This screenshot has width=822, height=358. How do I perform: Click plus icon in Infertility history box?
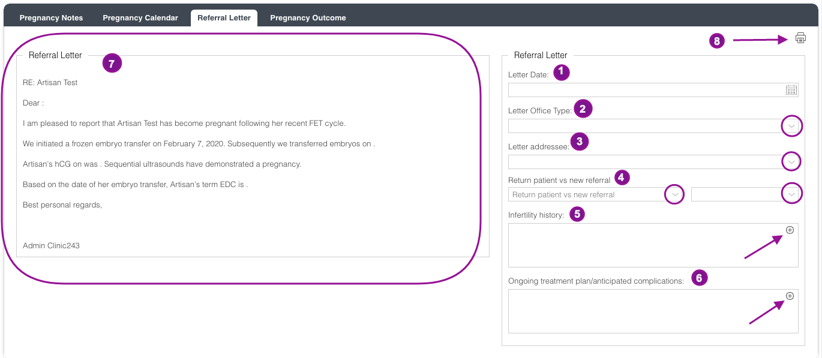click(790, 230)
